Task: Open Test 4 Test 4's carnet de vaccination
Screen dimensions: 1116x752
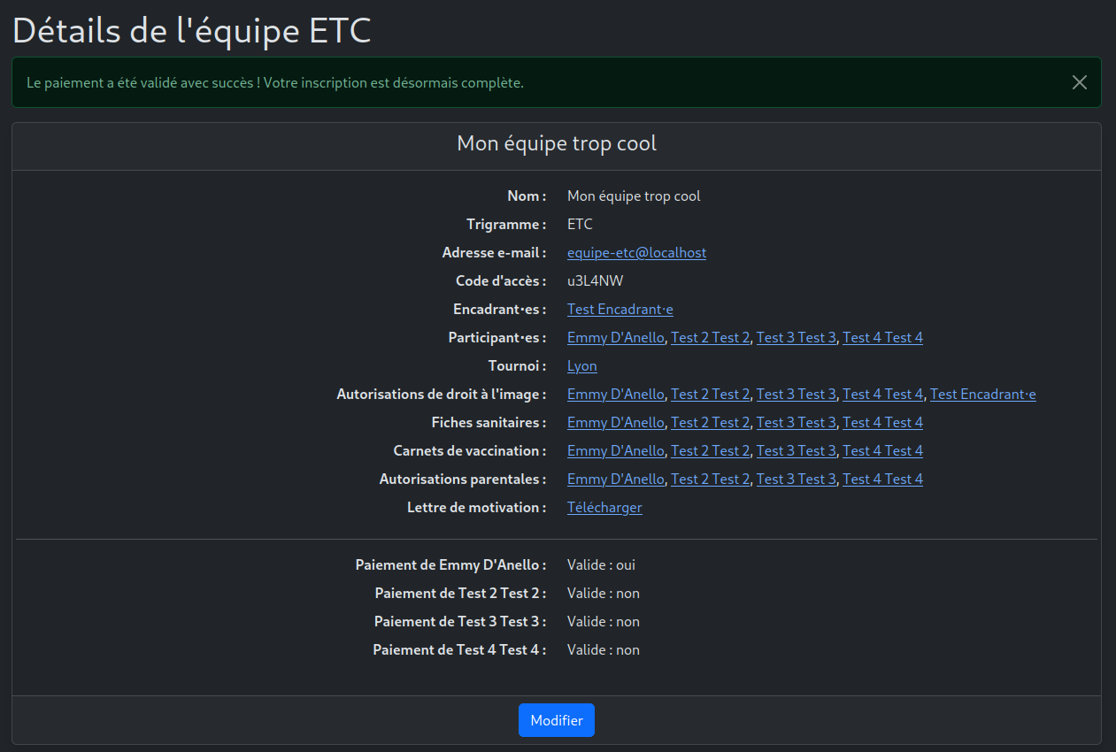Action: tap(882, 451)
